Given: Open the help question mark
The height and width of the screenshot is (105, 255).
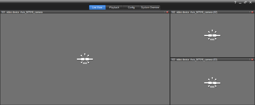Looking at the screenshot, I should tap(235, 2).
